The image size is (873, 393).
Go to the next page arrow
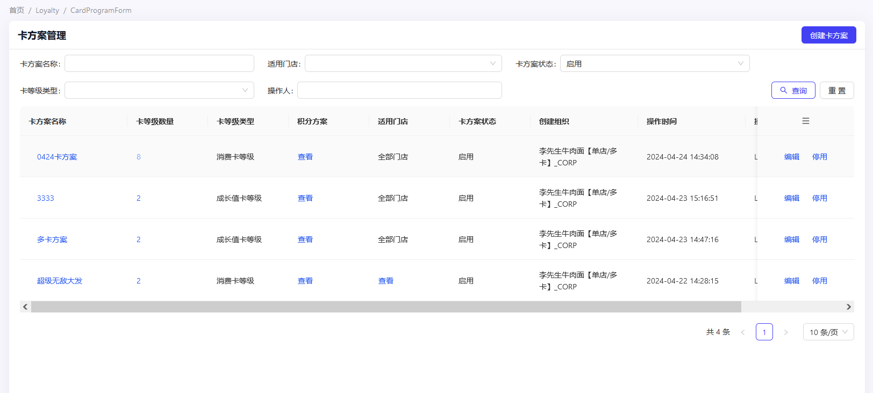pos(786,332)
